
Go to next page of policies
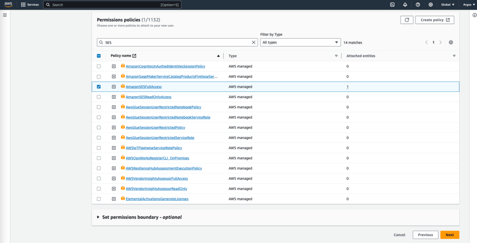pyautogui.click(x=441, y=42)
